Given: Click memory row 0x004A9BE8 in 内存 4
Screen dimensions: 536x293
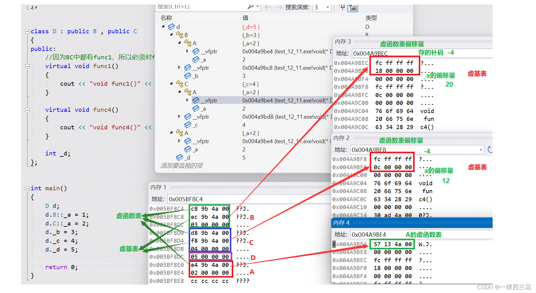Looking at the screenshot, I should pyautogui.click(x=382, y=252).
